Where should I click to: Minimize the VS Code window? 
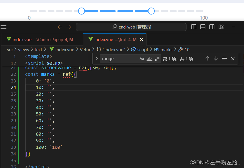click(233, 27)
